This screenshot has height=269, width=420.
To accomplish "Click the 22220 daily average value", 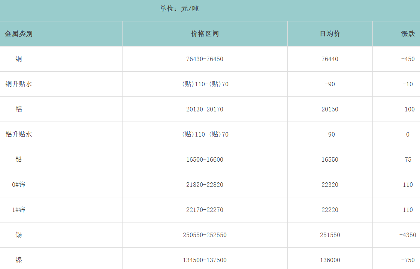I will coord(330,210).
